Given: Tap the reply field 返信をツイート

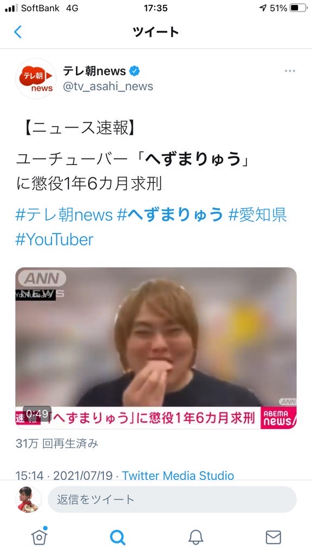Looking at the screenshot, I should coord(172,500).
